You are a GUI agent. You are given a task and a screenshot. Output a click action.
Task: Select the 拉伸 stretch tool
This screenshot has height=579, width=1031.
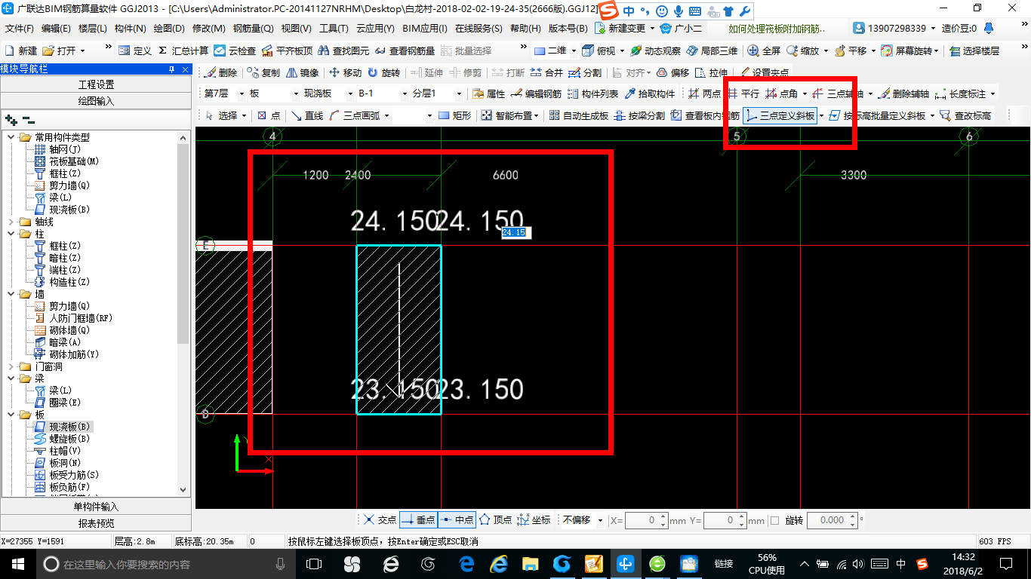click(x=711, y=73)
